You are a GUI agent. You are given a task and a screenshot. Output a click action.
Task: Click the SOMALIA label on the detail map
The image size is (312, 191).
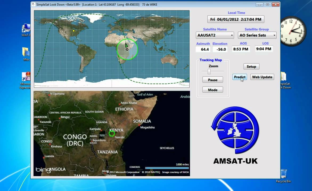(x=142, y=121)
